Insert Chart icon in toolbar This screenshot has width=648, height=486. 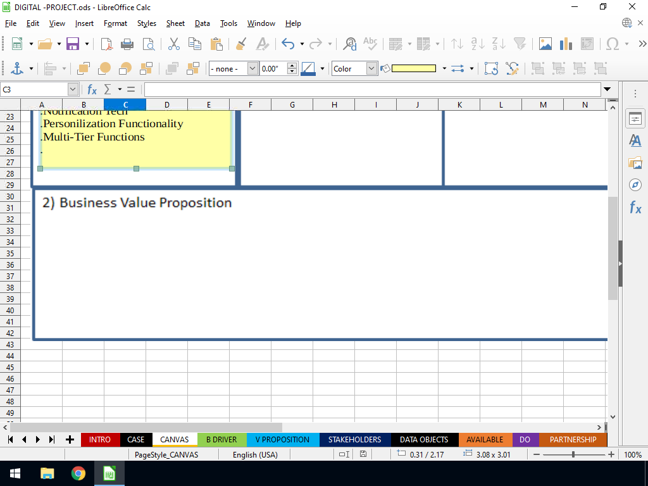click(566, 44)
